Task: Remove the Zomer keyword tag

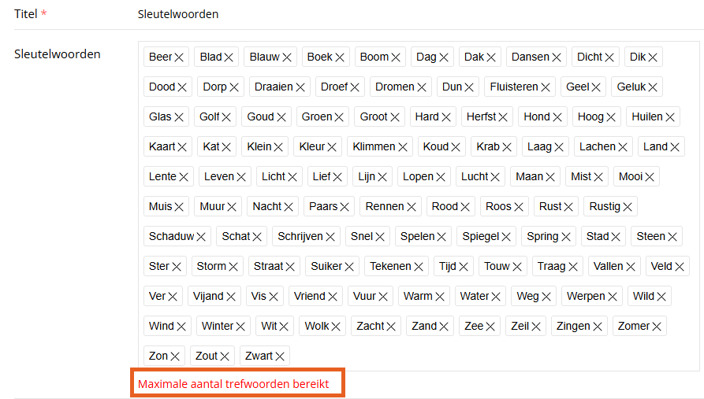Action: (657, 327)
